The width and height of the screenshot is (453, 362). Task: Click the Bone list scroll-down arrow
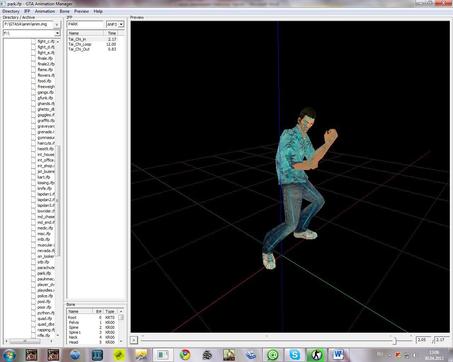(121, 342)
